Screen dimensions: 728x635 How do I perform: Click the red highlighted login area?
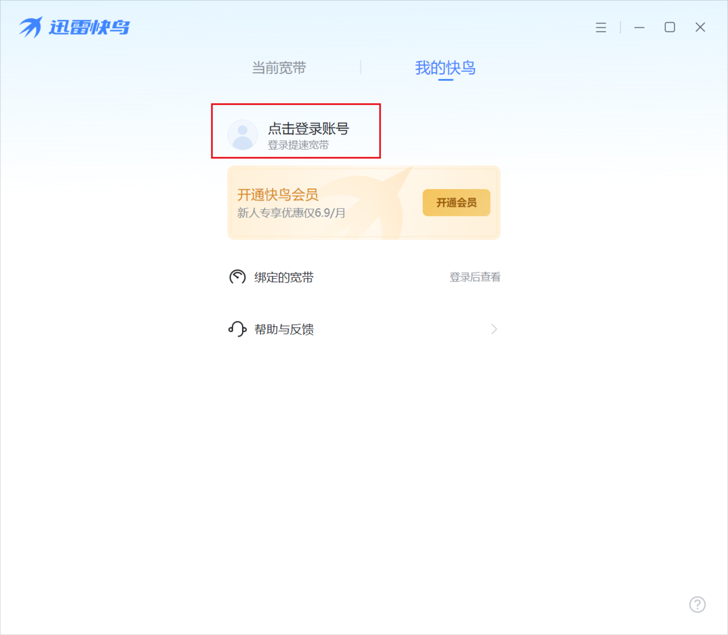(x=295, y=131)
